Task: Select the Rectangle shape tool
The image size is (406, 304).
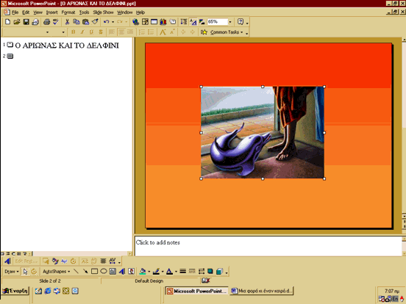Action: (x=94, y=272)
